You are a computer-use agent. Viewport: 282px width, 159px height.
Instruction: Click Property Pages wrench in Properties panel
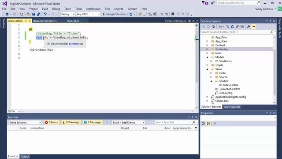click(215, 124)
